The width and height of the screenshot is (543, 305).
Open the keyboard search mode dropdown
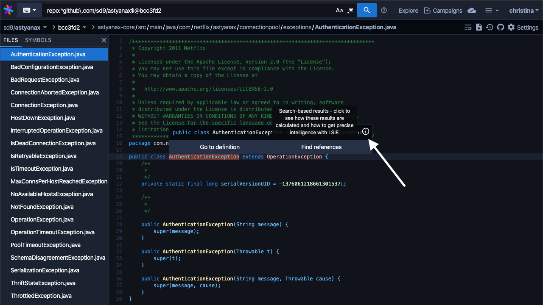(29, 10)
